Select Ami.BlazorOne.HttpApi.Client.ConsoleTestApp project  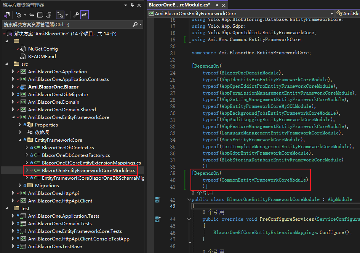point(79,239)
